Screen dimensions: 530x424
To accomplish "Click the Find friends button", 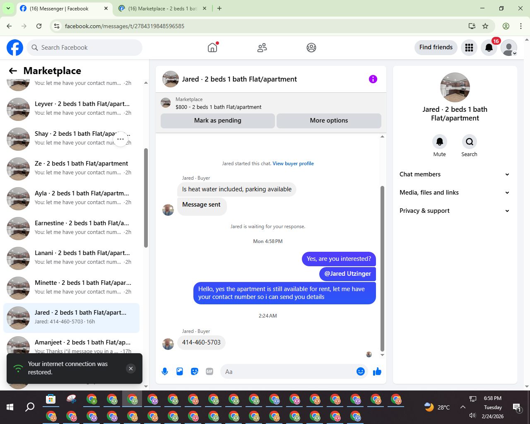I will click(x=436, y=47).
